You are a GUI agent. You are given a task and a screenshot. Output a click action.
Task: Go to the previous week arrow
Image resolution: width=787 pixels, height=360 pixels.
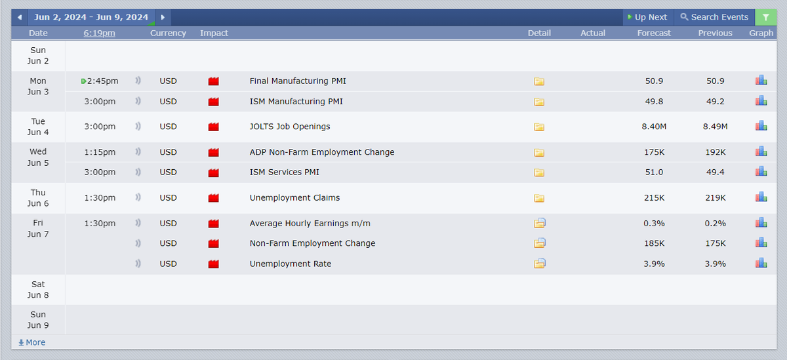(x=20, y=17)
